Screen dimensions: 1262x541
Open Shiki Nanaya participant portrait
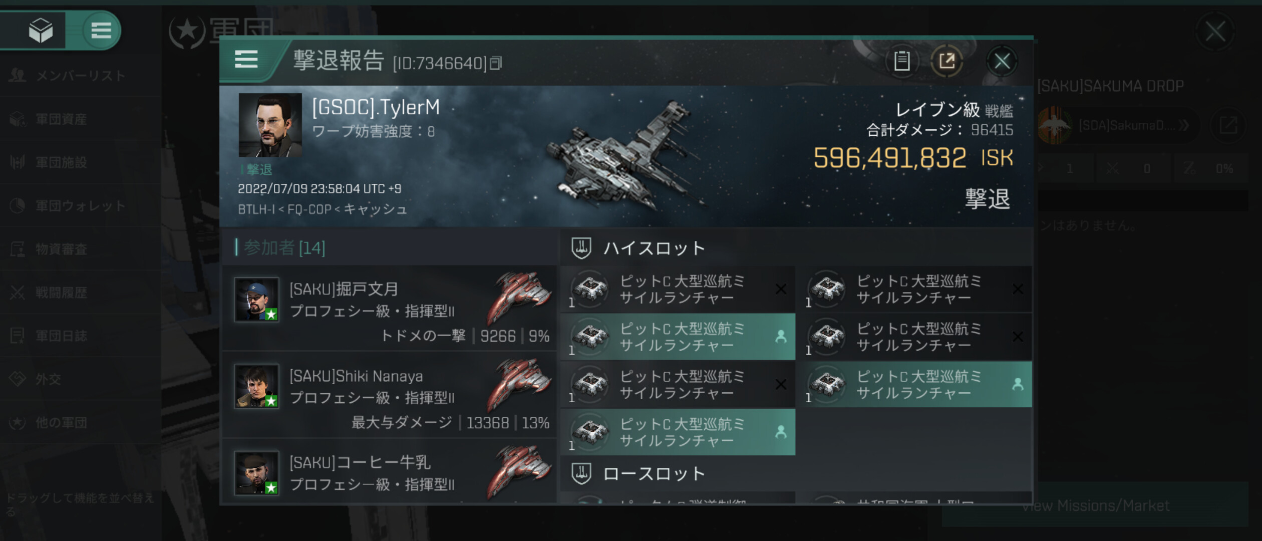pyautogui.click(x=256, y=386)
